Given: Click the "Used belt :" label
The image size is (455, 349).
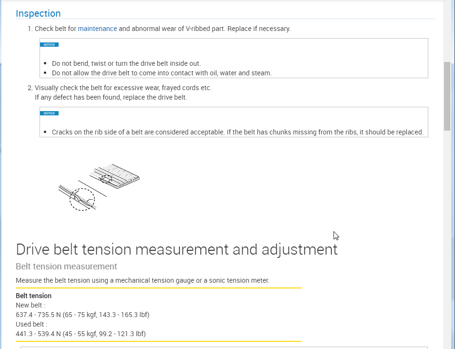Looking at the screenshot, I should click(x=31, y=324).
